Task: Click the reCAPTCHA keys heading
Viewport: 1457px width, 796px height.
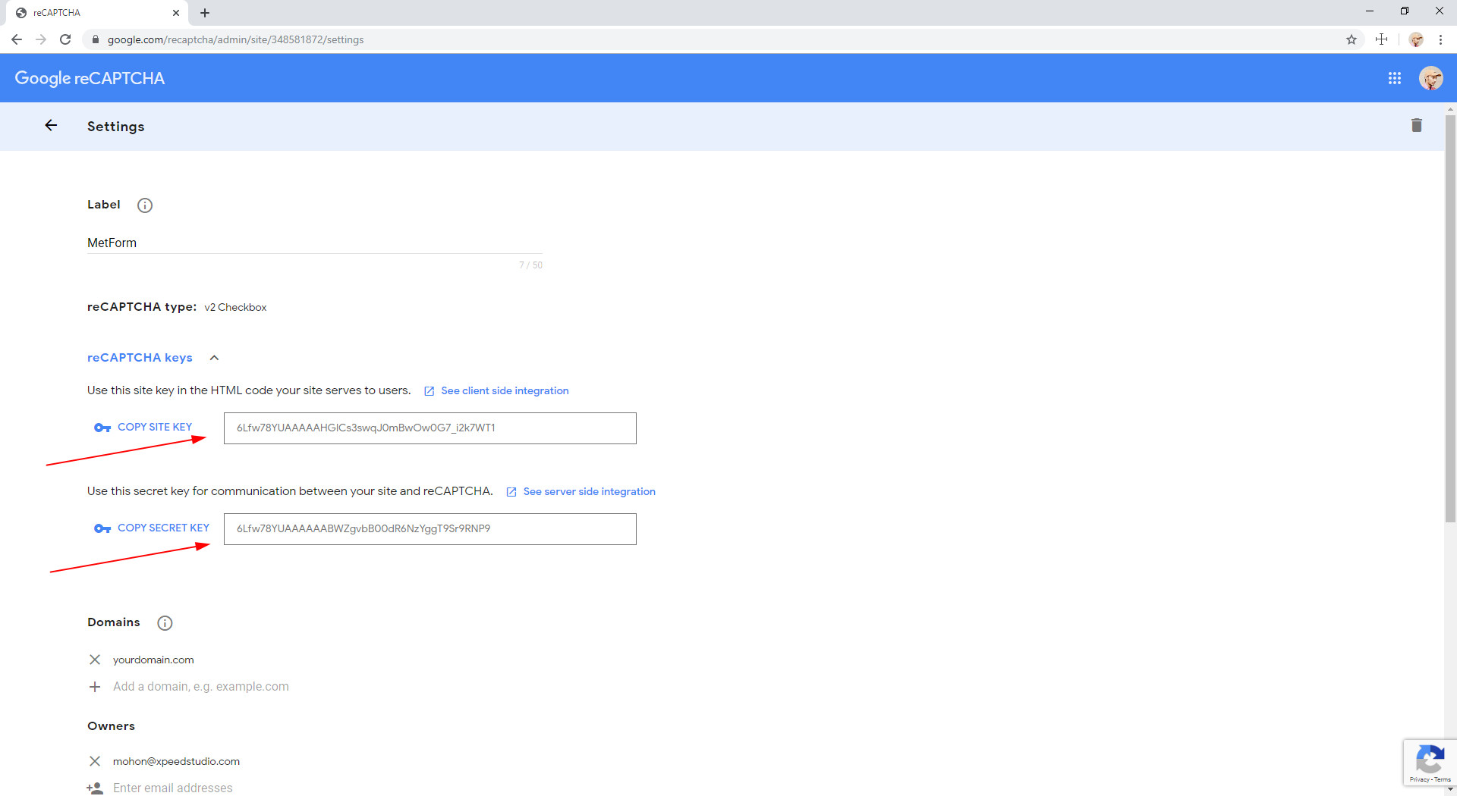Action: coord(140,358)
